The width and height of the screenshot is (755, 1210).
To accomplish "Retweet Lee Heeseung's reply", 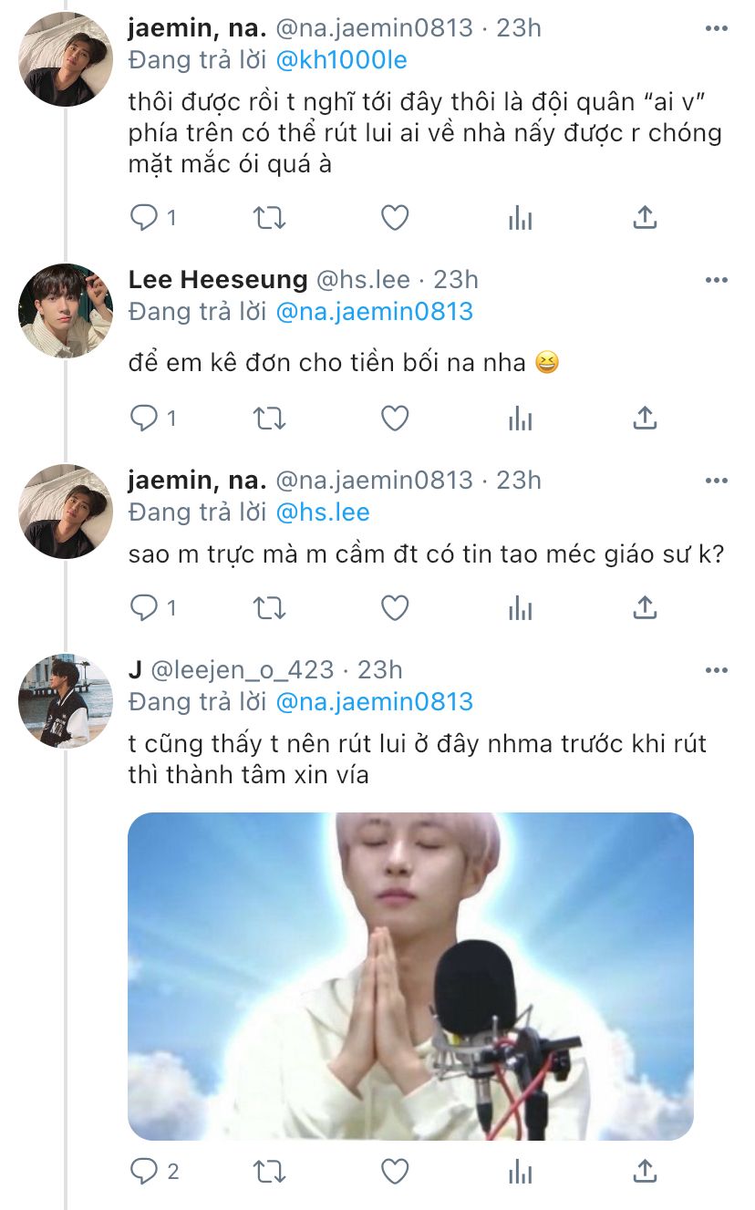I will pos(269,419).
